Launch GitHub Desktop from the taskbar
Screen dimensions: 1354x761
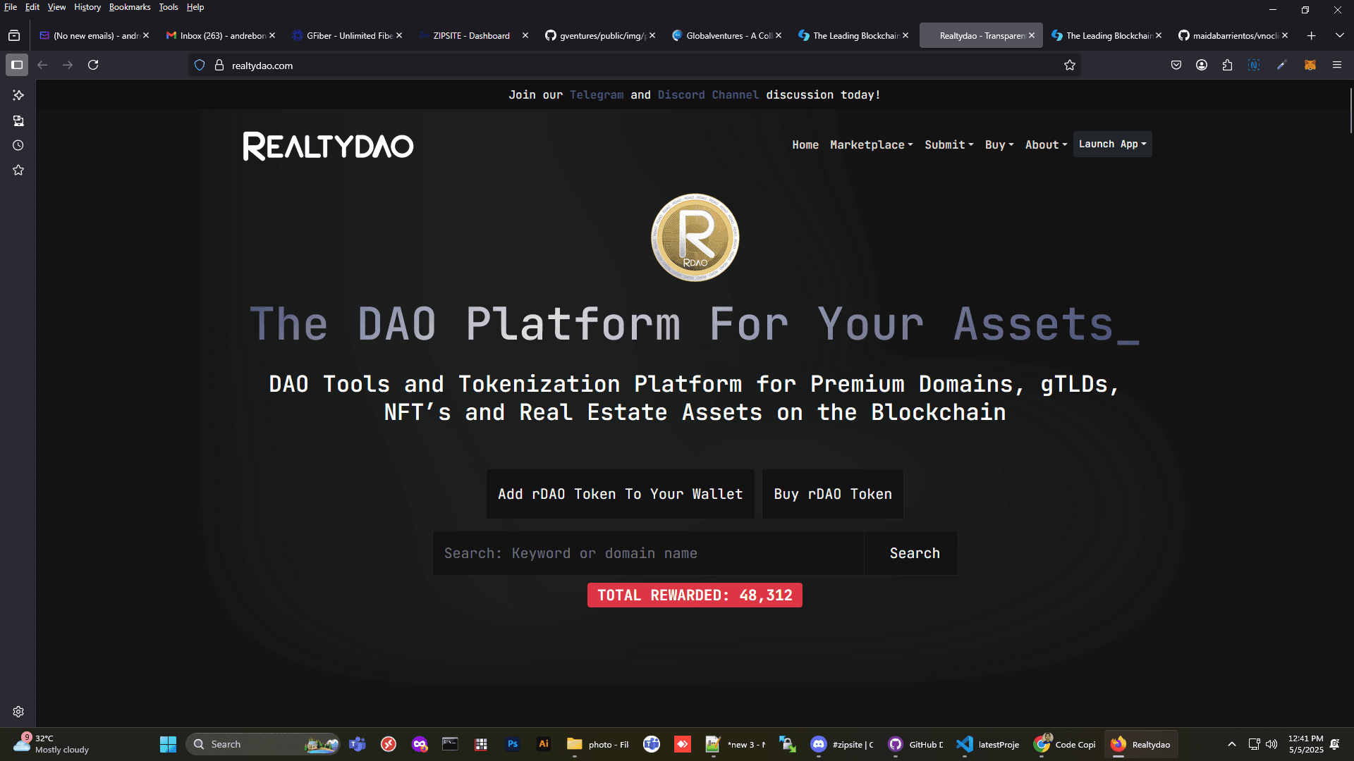tap(896, 744)
